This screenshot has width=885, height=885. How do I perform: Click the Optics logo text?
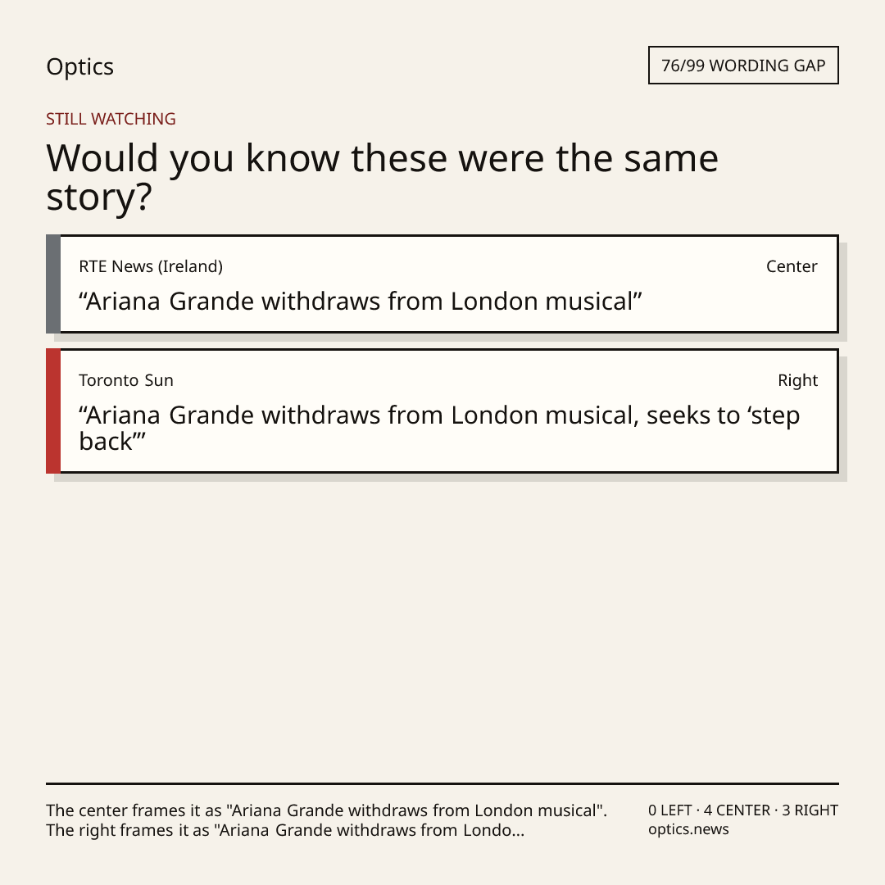tap(79, 66)
